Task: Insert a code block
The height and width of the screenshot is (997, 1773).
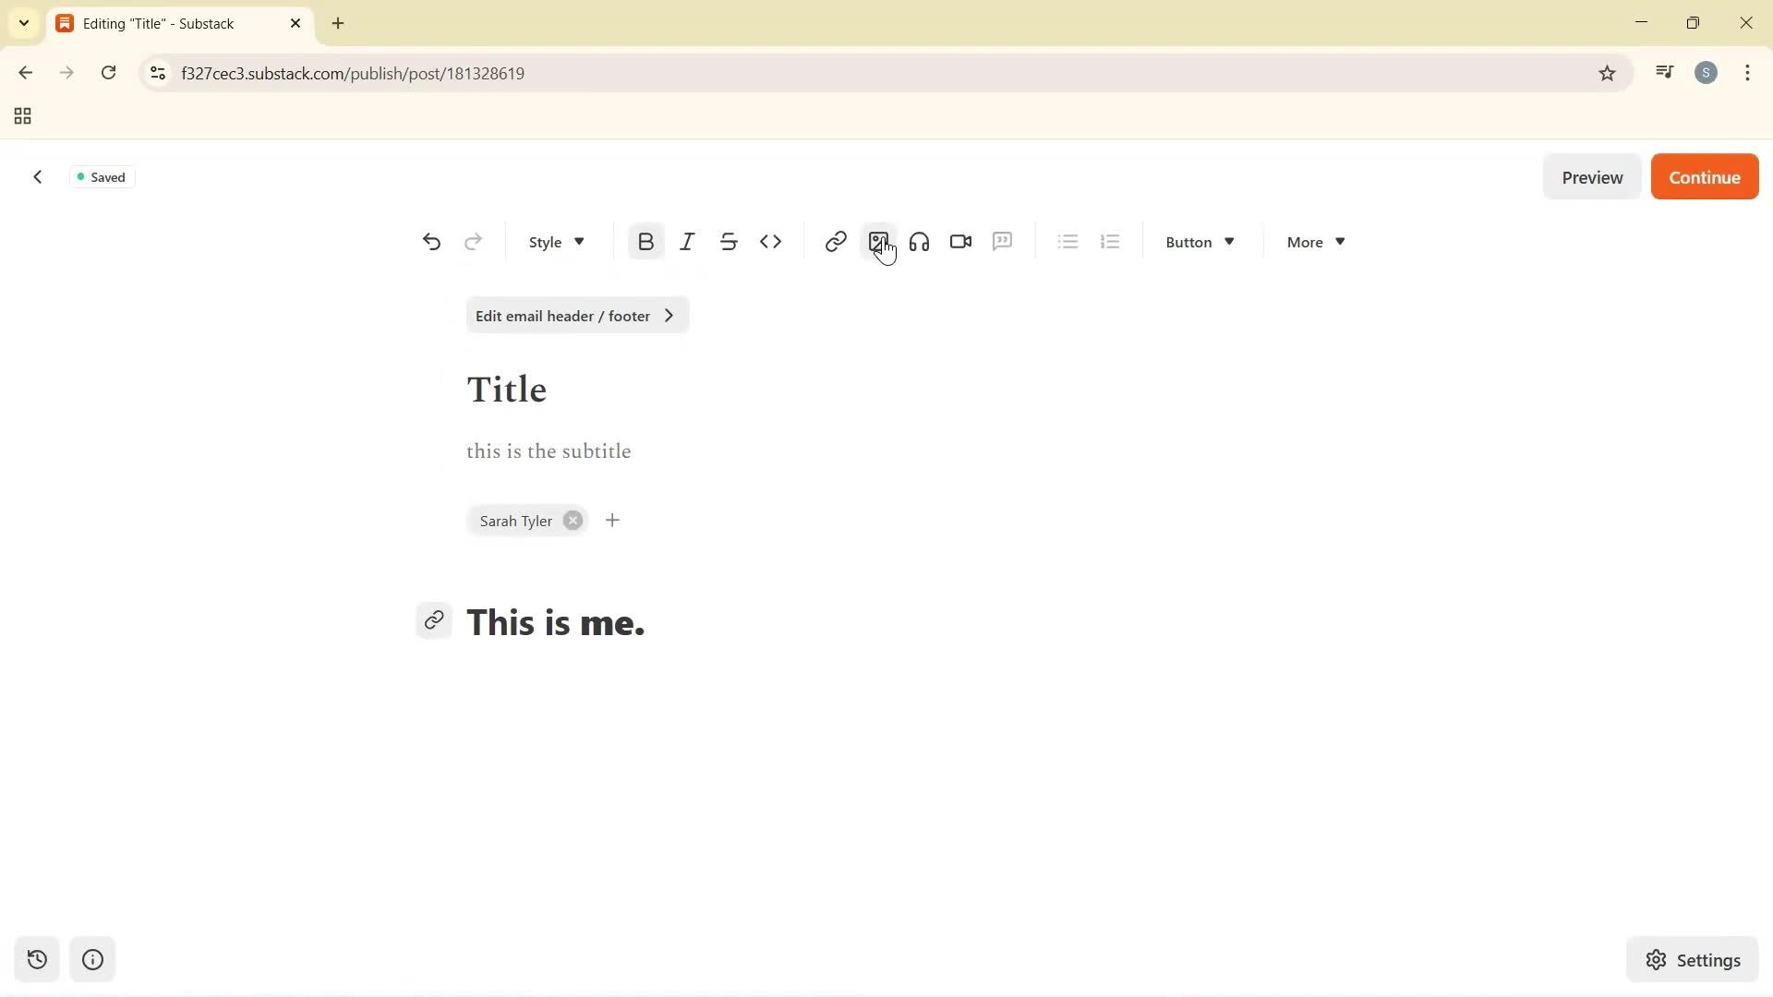Action: coord(771,241)
